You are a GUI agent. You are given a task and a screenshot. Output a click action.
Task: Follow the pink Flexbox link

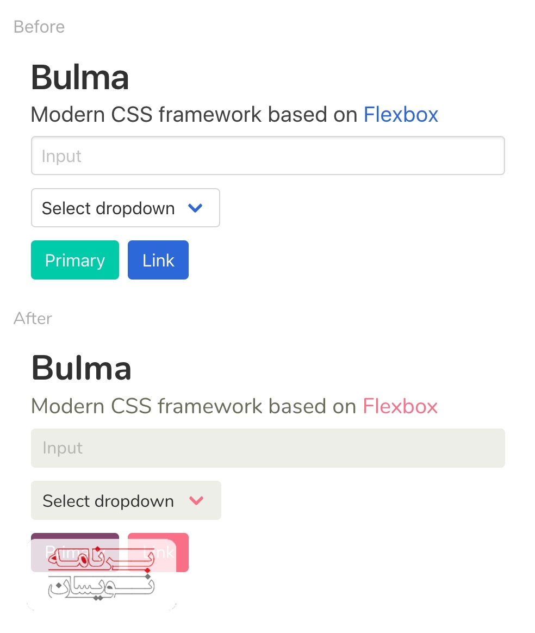click(400, 406)
